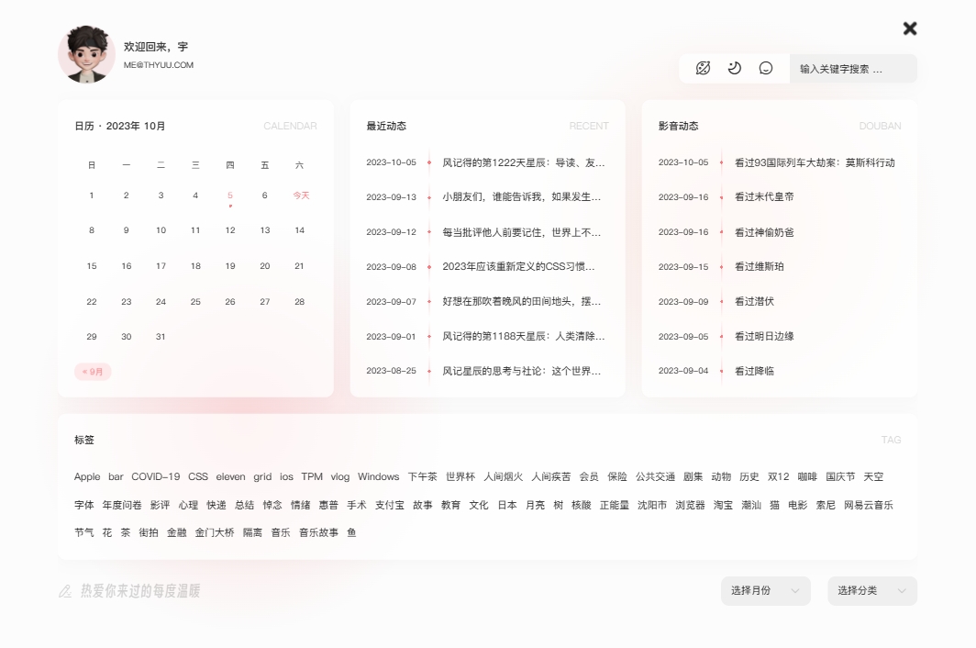Select 今天 in the calendar

point(301,196)
